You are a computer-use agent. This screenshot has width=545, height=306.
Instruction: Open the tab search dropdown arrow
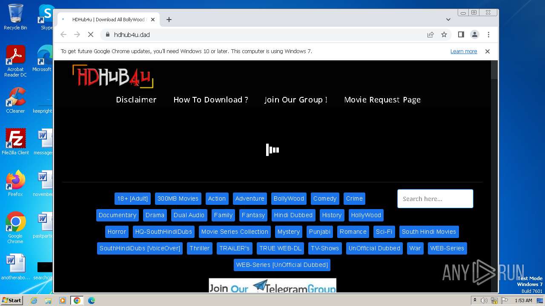(448, 20)
